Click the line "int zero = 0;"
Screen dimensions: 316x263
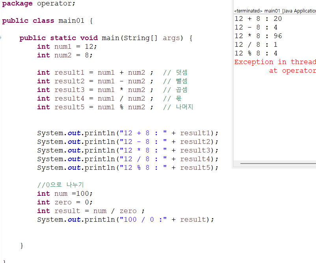(x=65, y=202)
